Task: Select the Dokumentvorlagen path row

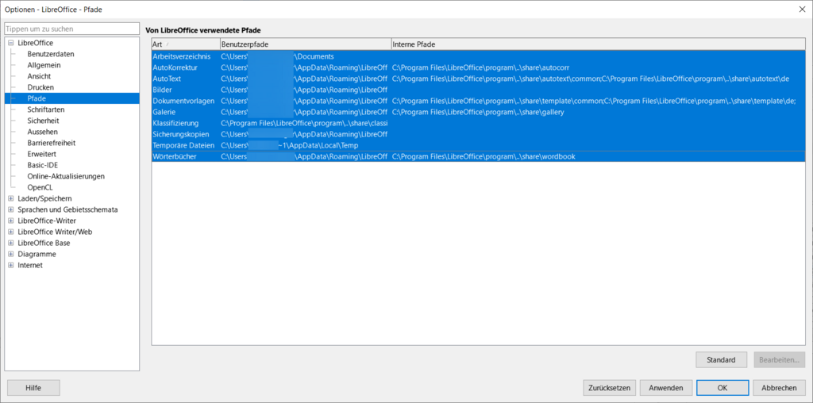Action: pos(479,101)
